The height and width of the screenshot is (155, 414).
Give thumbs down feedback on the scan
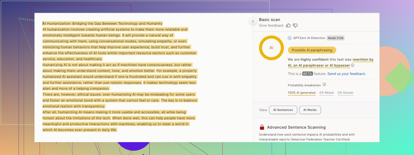295,25
